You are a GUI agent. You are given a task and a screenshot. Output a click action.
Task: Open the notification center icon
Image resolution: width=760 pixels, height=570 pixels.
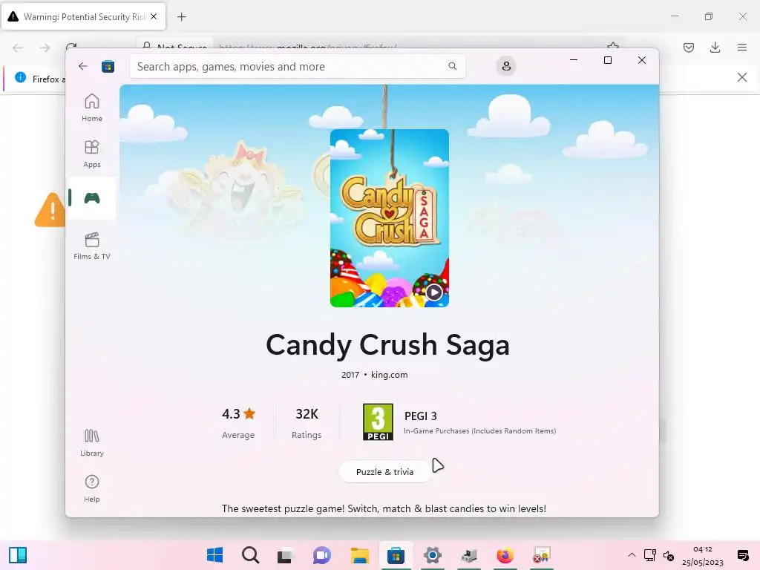tap(742, 555)
